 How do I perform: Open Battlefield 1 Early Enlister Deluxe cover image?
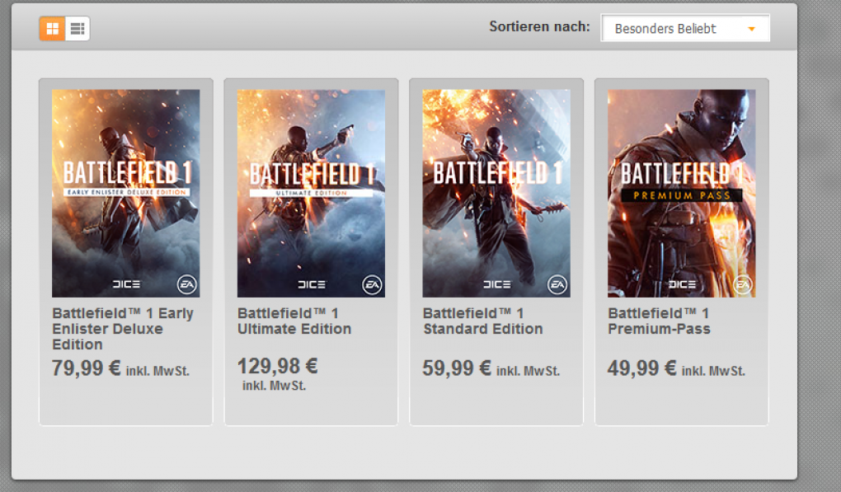tap(125, 193)
